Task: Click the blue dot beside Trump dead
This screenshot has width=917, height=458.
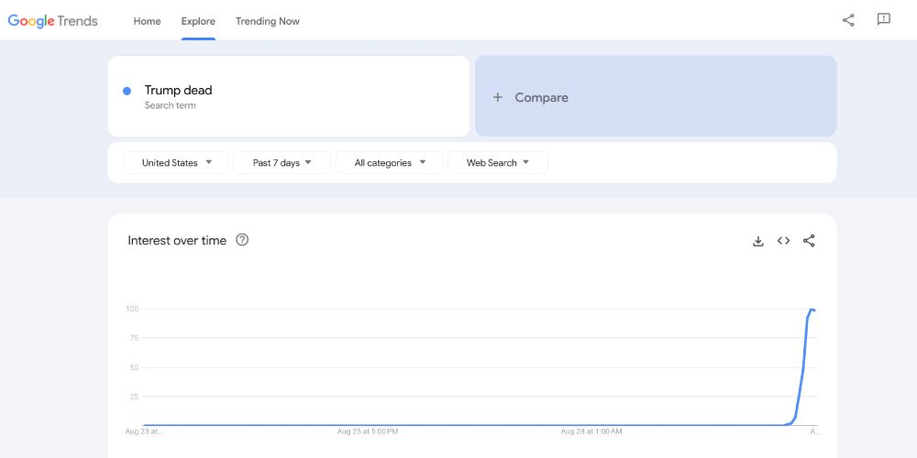Action: [x=127, y=91]
